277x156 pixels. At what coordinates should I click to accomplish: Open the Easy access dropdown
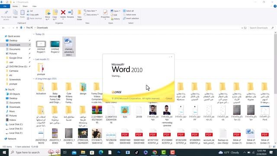pos(91,15)
